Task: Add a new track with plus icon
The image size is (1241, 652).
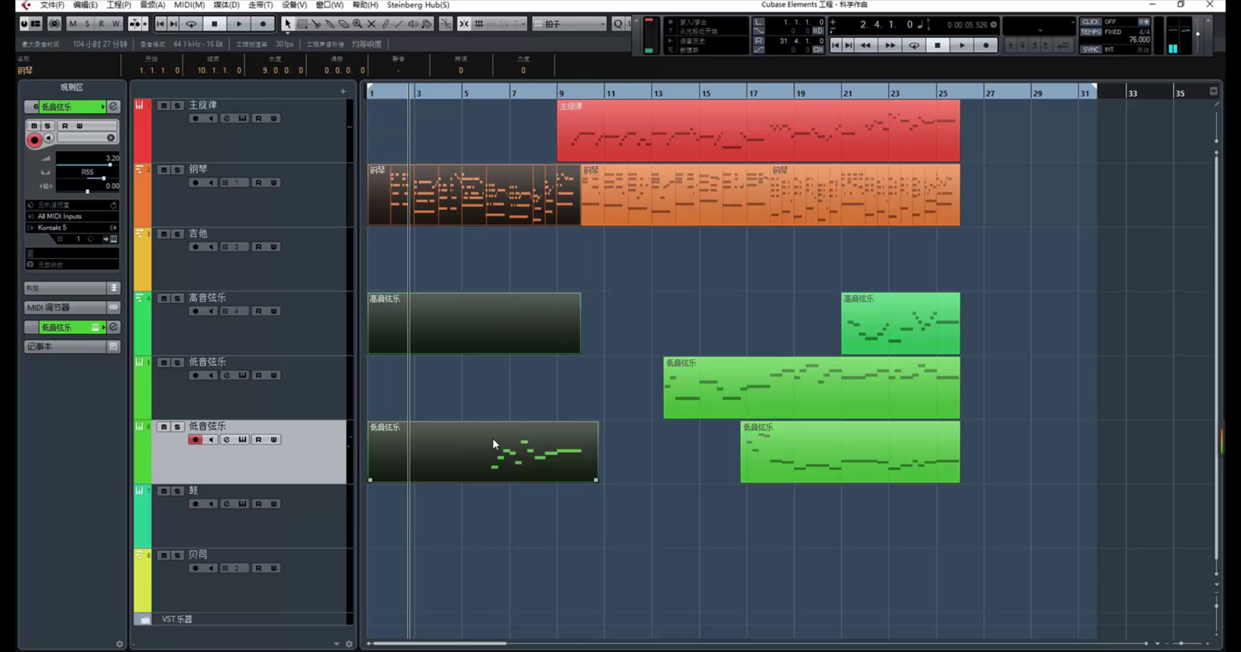Action: coord(343,92)
